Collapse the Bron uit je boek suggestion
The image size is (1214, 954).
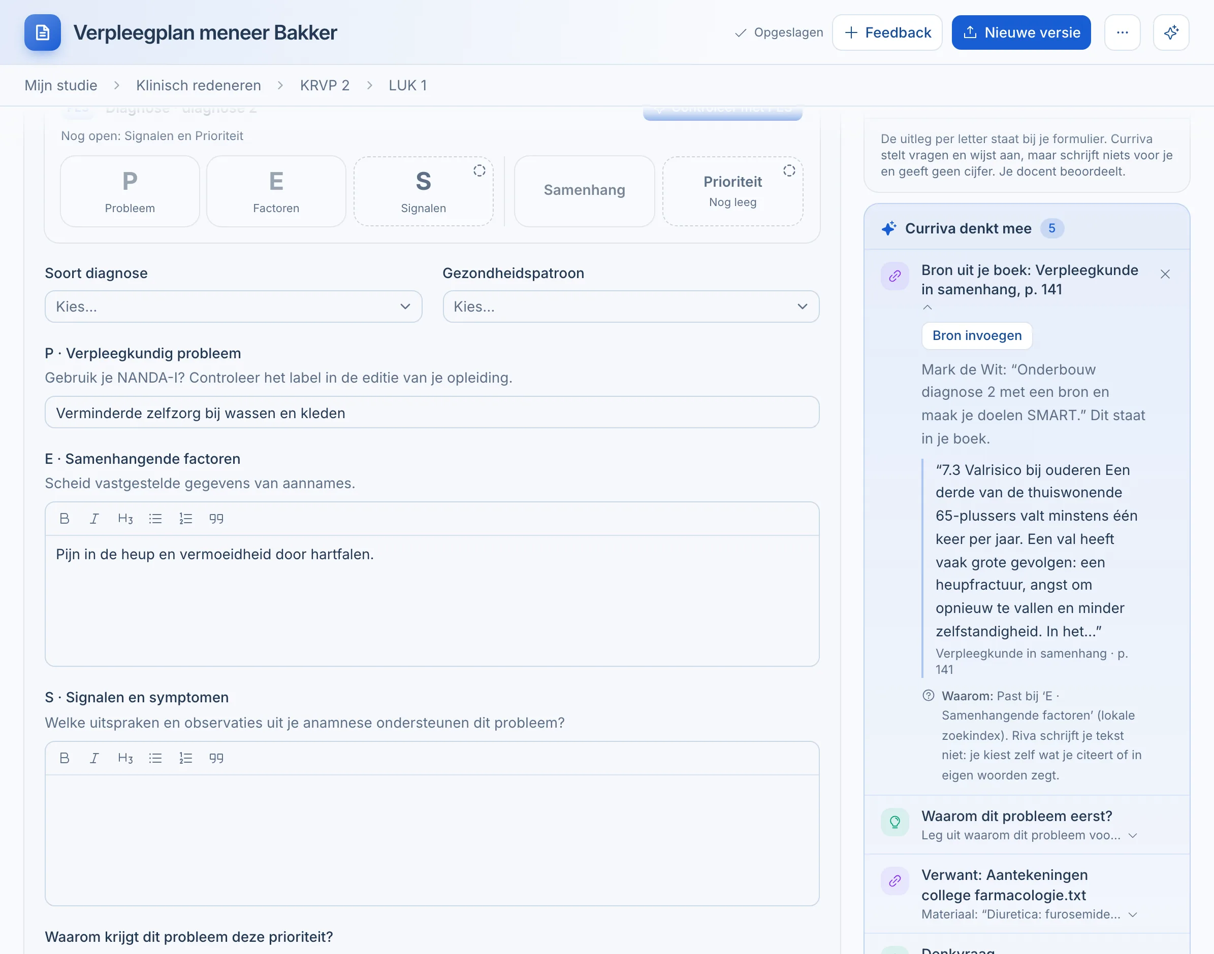click(927, 306)
